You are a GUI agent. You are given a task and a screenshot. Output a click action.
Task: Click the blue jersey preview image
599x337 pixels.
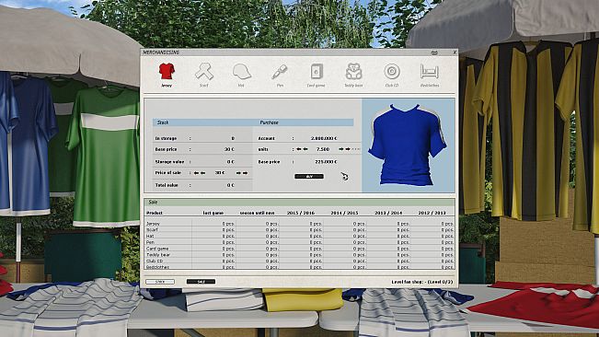click(x=408, y=145)
